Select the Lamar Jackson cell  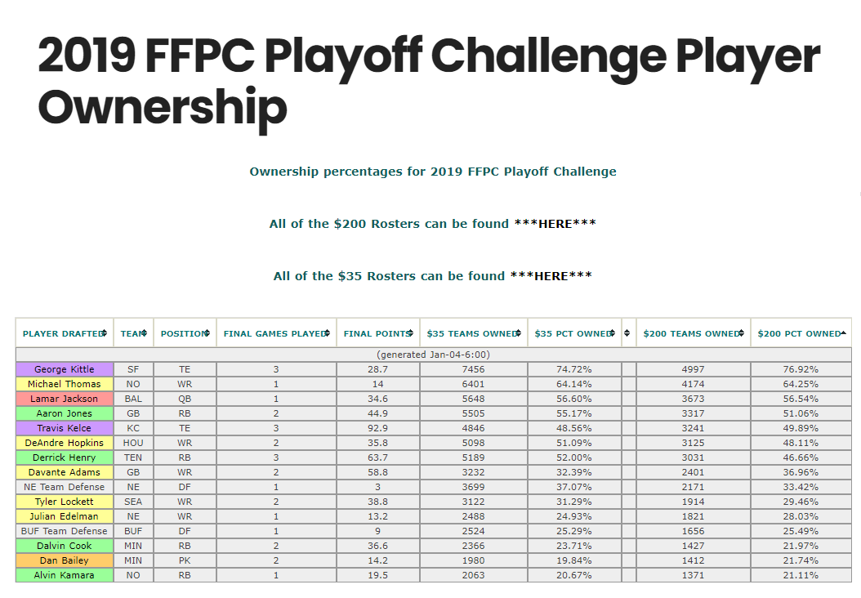click(64, 399)
